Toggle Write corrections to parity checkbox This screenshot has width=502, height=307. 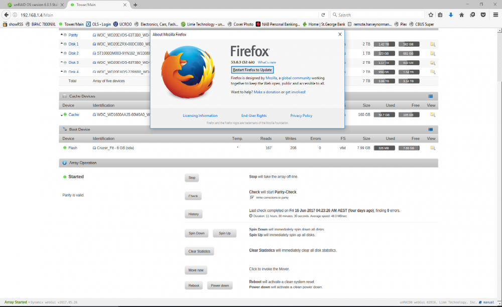pos(252,197)
